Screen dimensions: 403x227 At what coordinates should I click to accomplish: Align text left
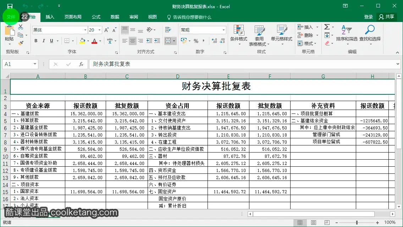tap(125, 41)
